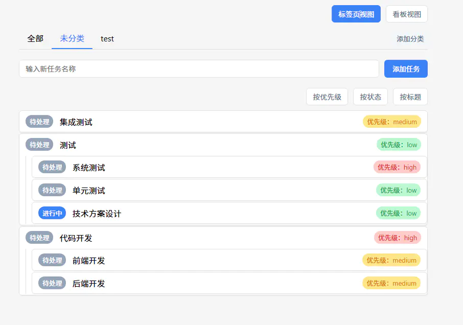The image size is (463, 325).
Task: Toggle the 待处理 status badge on 代码开发
Action: [39, 238]
